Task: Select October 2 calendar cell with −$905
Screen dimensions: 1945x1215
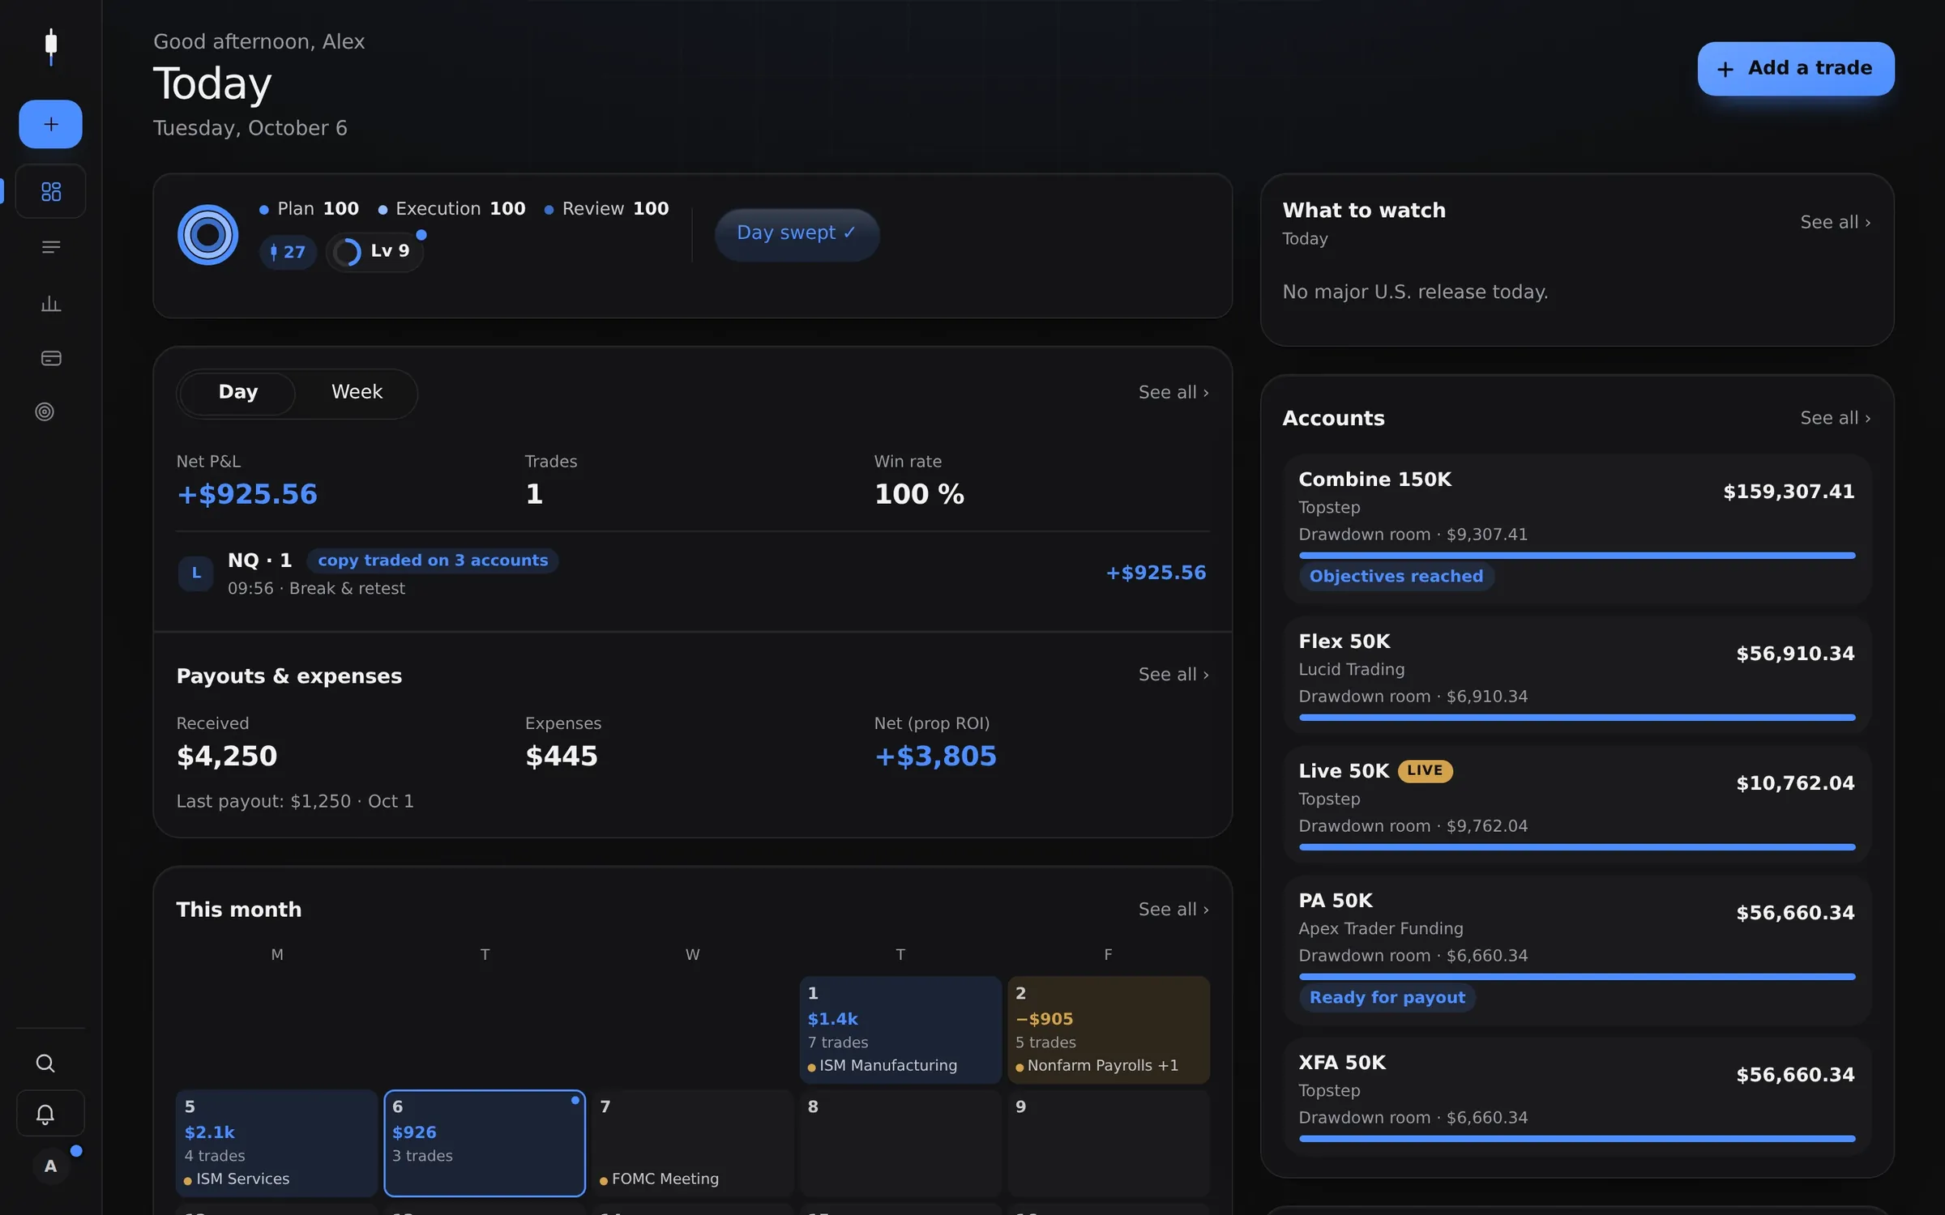Action: point(1108,1030)
